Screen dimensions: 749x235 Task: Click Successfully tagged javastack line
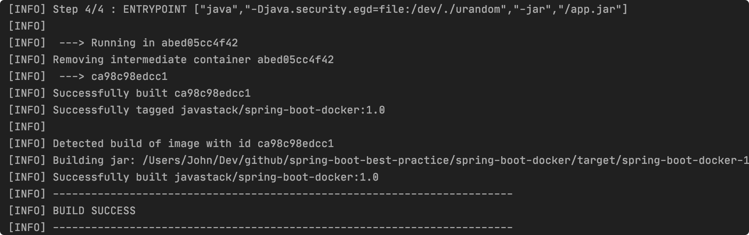(x=197, y=110)
